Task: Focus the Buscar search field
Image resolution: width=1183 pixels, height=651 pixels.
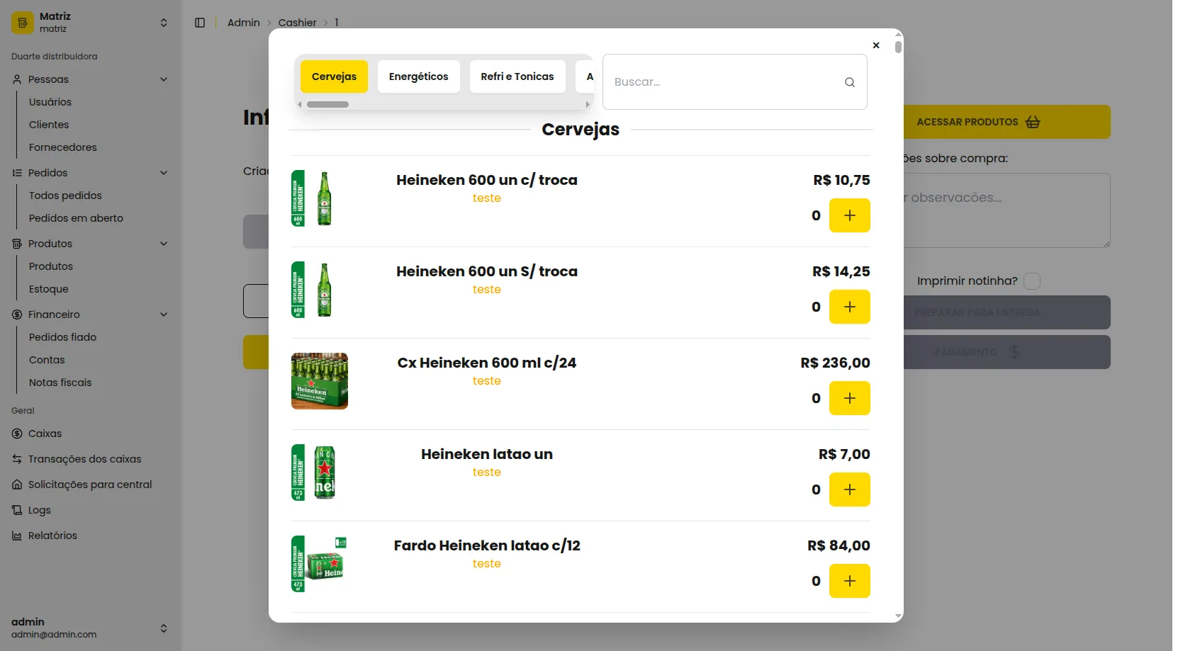Action: (x=734, y=82)
